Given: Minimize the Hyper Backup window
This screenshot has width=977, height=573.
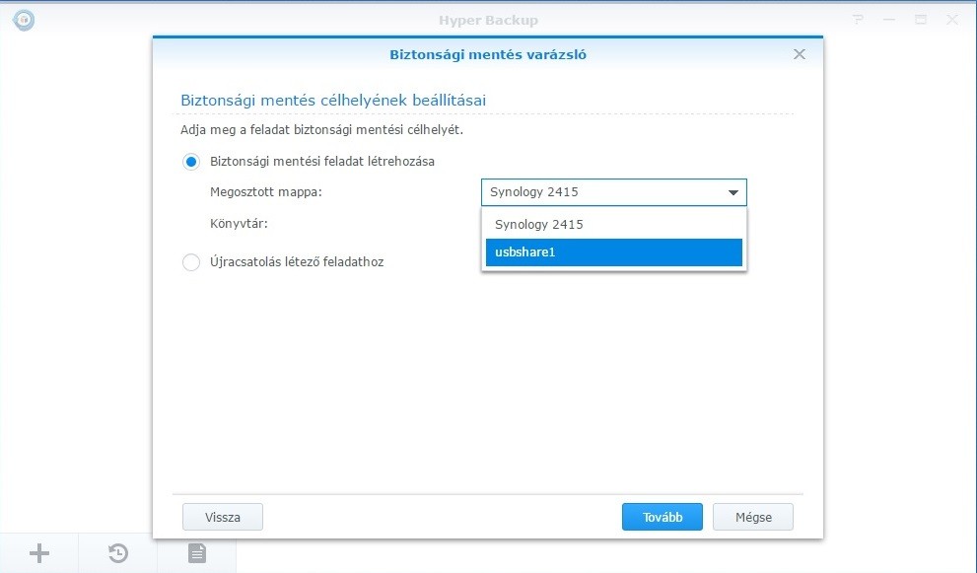Looking at the screenshot, I should point(889,20).
